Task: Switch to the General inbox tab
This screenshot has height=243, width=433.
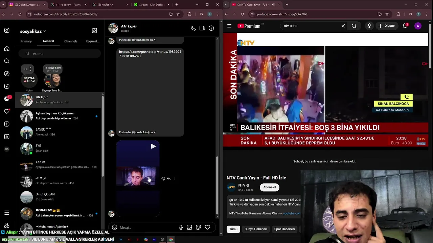Action: pyautogui.click(x=48, y=41)
